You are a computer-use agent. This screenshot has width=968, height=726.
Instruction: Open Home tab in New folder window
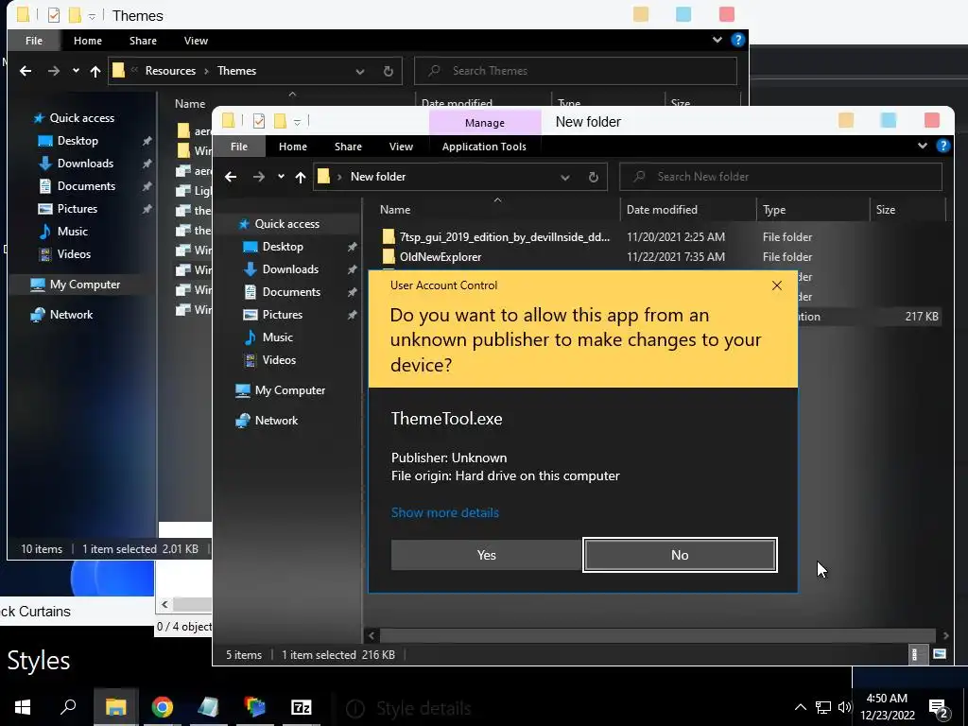pos(293,147)
